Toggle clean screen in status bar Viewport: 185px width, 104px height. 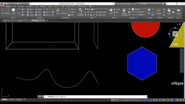tap(181, 100)
